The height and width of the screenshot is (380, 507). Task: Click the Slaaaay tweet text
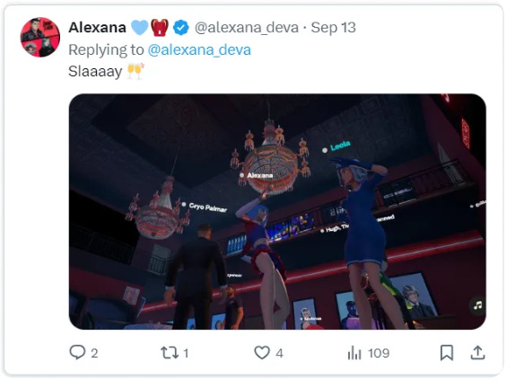95,71
